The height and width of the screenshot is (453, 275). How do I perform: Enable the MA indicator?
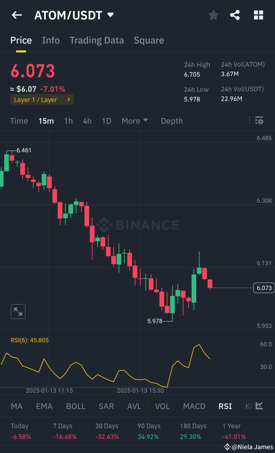[17, 406]
